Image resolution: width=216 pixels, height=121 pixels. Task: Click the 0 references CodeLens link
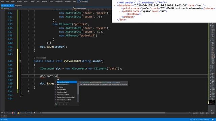(x=40, y=58)
